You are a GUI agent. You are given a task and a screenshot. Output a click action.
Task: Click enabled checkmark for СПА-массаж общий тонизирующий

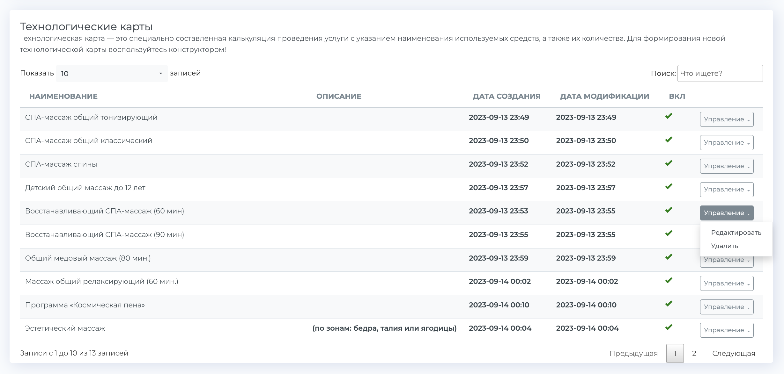(669, 116)
